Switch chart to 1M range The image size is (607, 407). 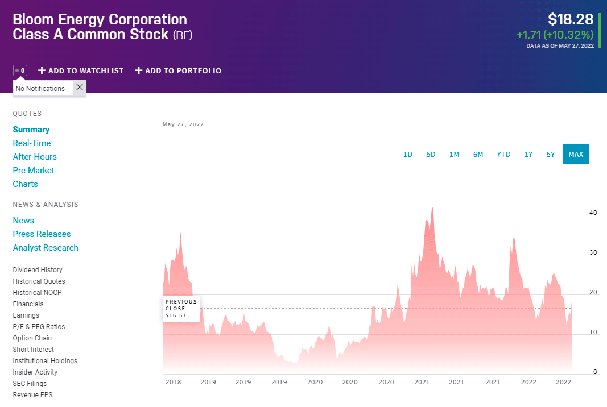pos(454,155)
